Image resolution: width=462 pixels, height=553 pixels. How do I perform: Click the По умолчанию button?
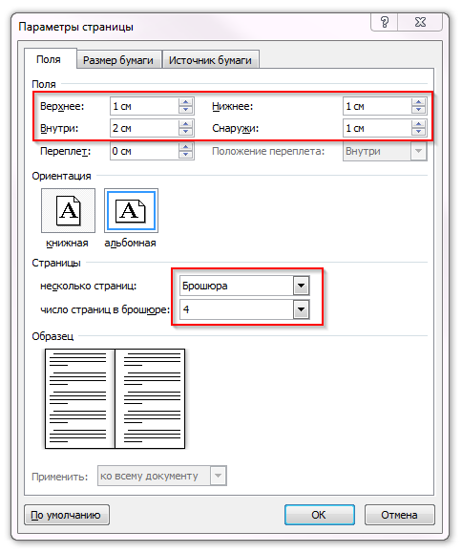point(66,515)
